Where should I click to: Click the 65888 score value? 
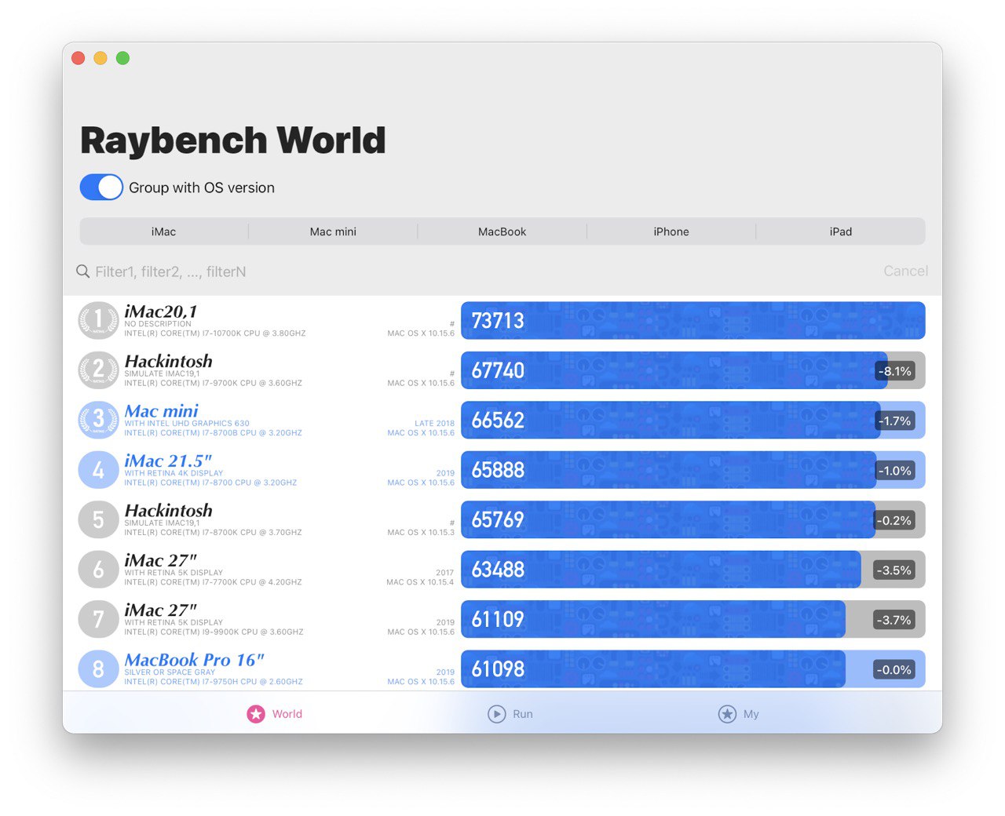tap(498, 470)
